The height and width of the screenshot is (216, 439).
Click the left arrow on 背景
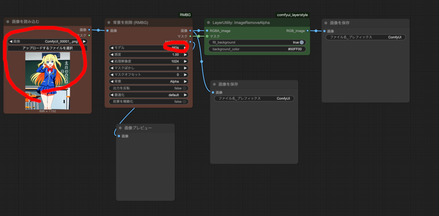[112, 81]
